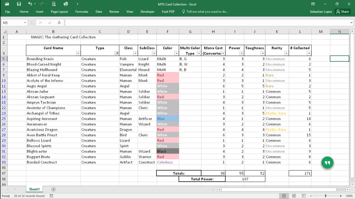Expand the formula bar with arrow
Screen dimensions: 355x199
click(x=351, y=23)
